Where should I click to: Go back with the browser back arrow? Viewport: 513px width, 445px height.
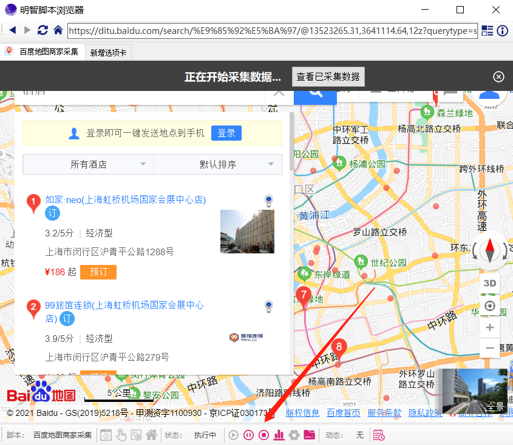tap(12, 30)
